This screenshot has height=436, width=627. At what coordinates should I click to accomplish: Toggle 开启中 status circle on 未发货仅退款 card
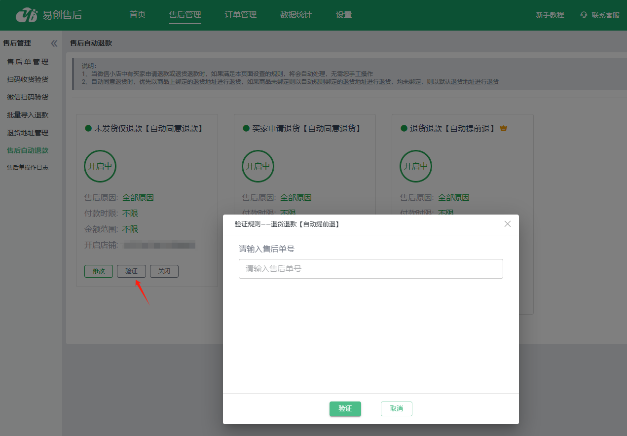point(100,166)
